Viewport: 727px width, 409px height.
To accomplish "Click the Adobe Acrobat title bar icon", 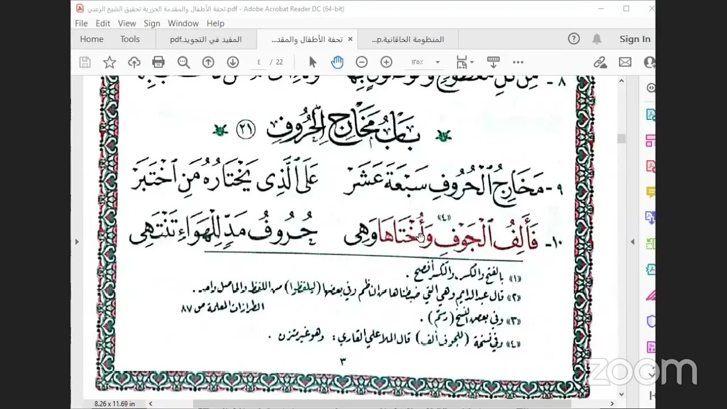I will (x=80, y=9).
